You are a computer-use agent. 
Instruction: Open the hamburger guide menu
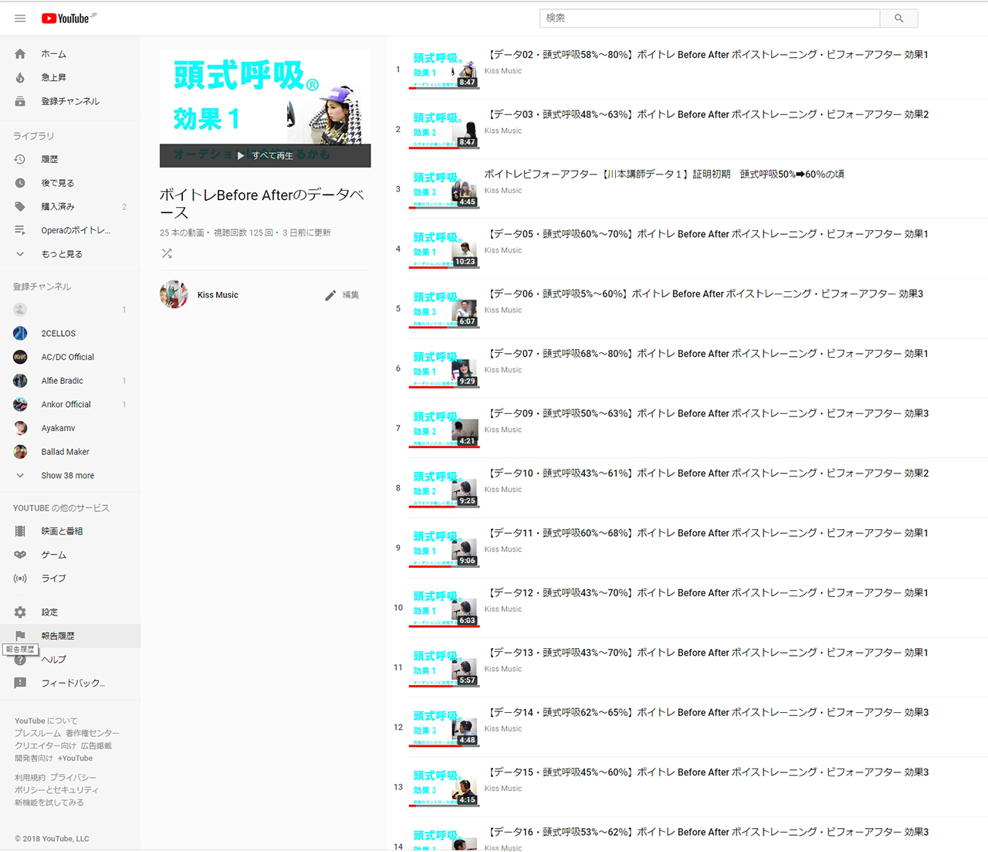tap(20, 19)
